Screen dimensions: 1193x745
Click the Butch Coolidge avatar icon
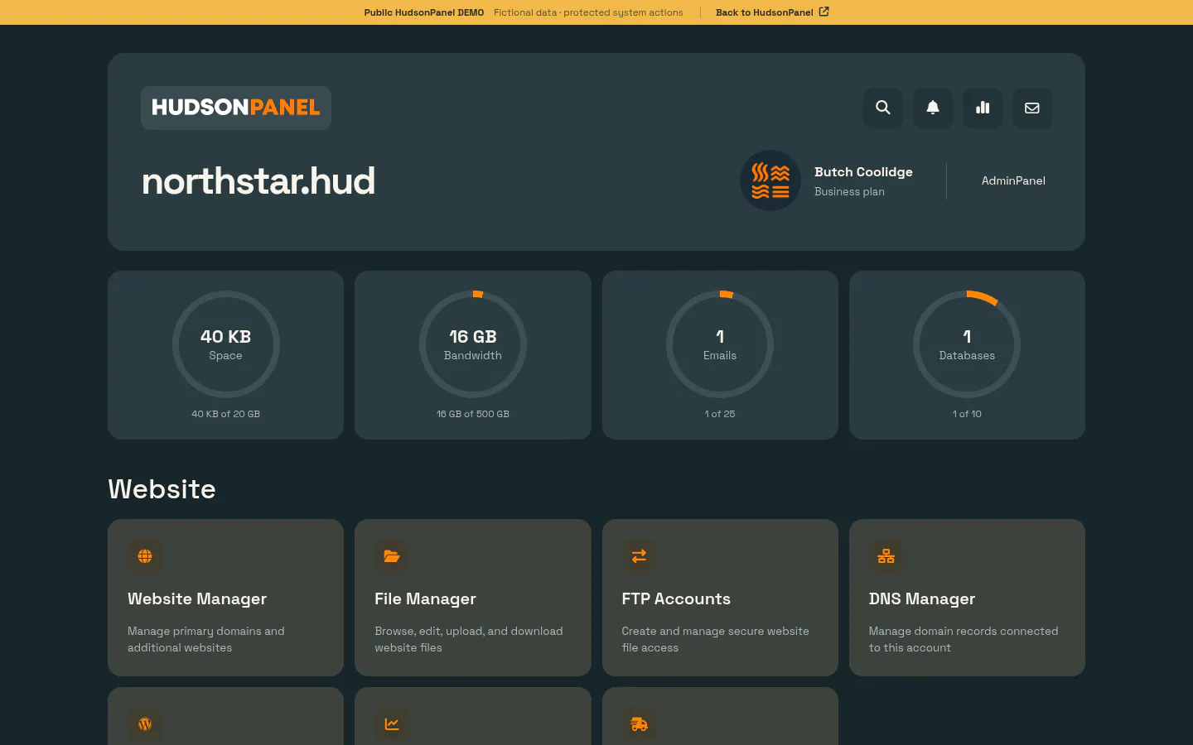click(x=770, y=180)
